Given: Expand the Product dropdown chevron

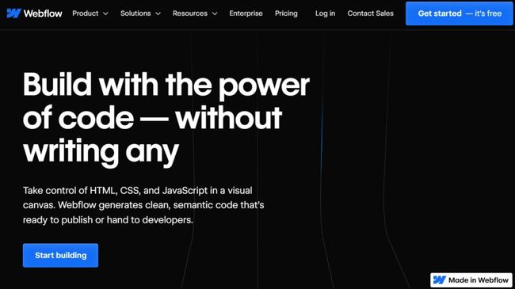Looking at the screenshot, I should [x=105, y=13].
